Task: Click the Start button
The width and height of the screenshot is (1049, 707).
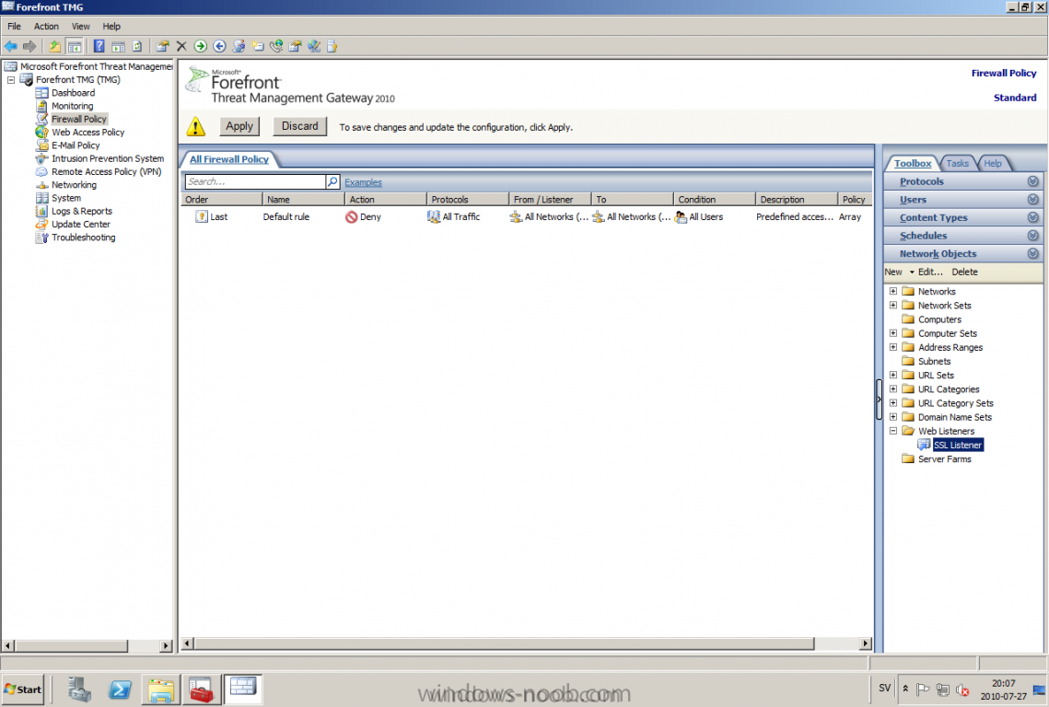Action: tap(23, 690)
